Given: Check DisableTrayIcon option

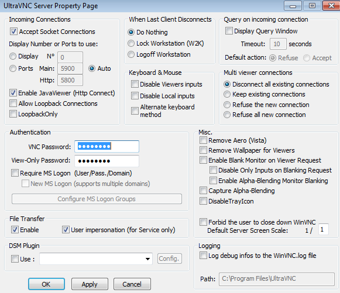Looking at the screenshot, I should click(x=203, y=201).
